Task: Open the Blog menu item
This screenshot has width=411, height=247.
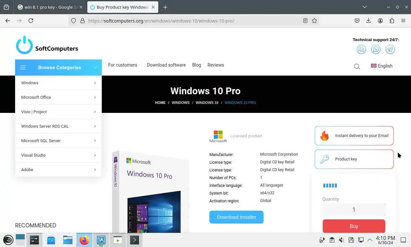Action: coord(197,65)
